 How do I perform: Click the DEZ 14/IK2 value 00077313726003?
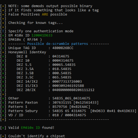point(67,81)
